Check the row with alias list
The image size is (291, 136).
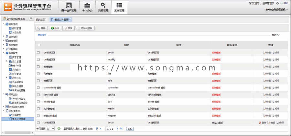[38, 73]
